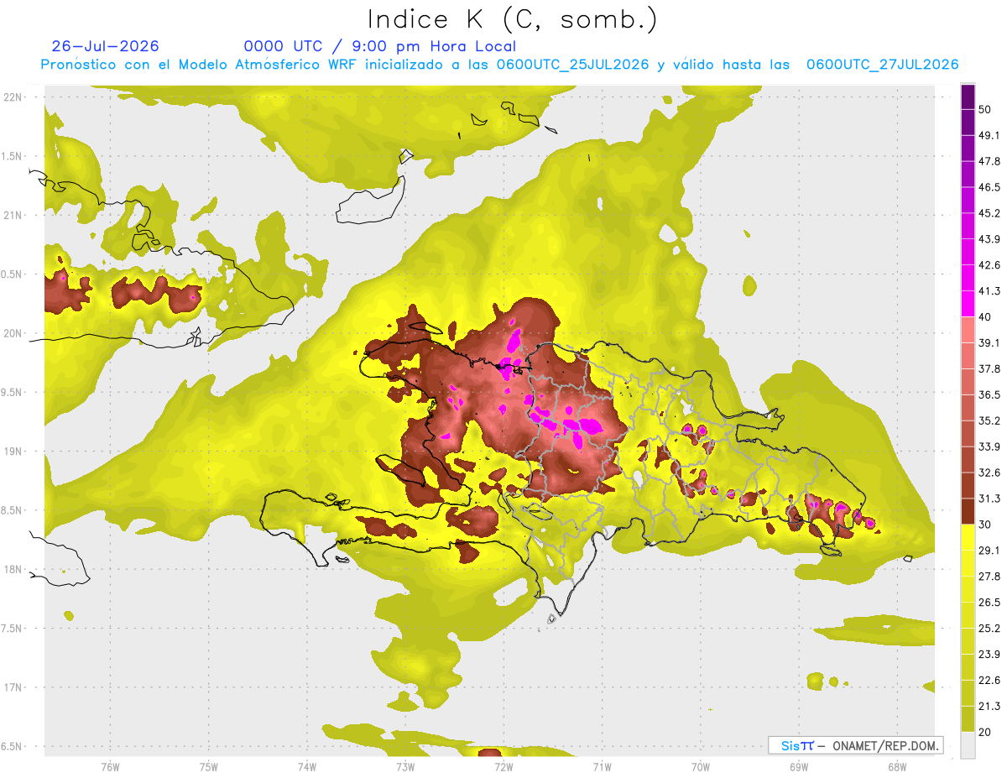Click the '20N' latitude label
The image size is (1007, 778).
click(x=13, y=333)
